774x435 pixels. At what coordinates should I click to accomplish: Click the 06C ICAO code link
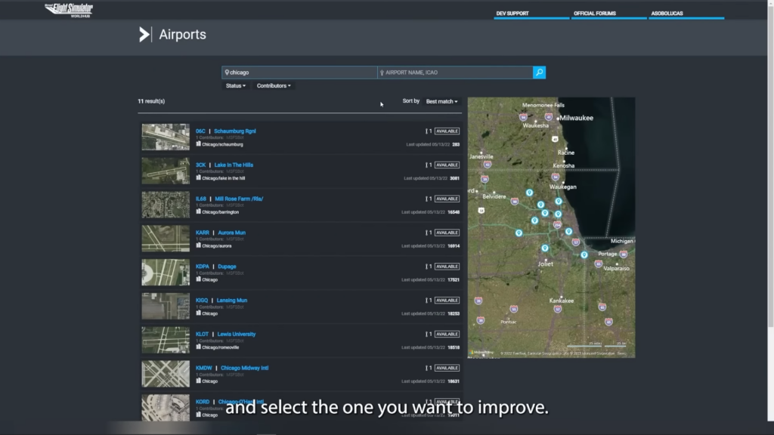(200, 131)
